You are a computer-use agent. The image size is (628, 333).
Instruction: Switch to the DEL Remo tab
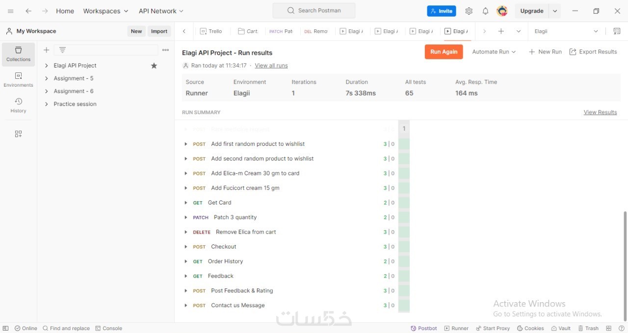pos(316,31)
